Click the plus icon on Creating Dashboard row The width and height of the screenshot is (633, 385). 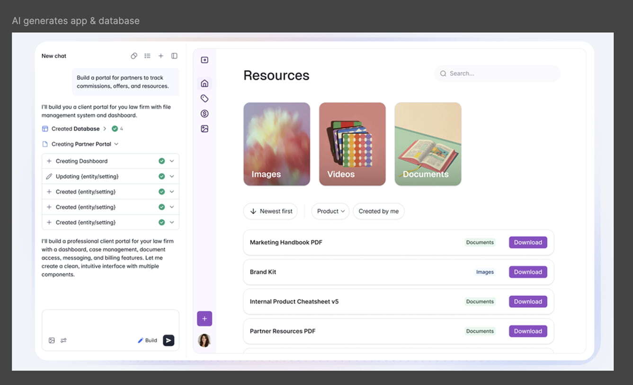(49, 161)
